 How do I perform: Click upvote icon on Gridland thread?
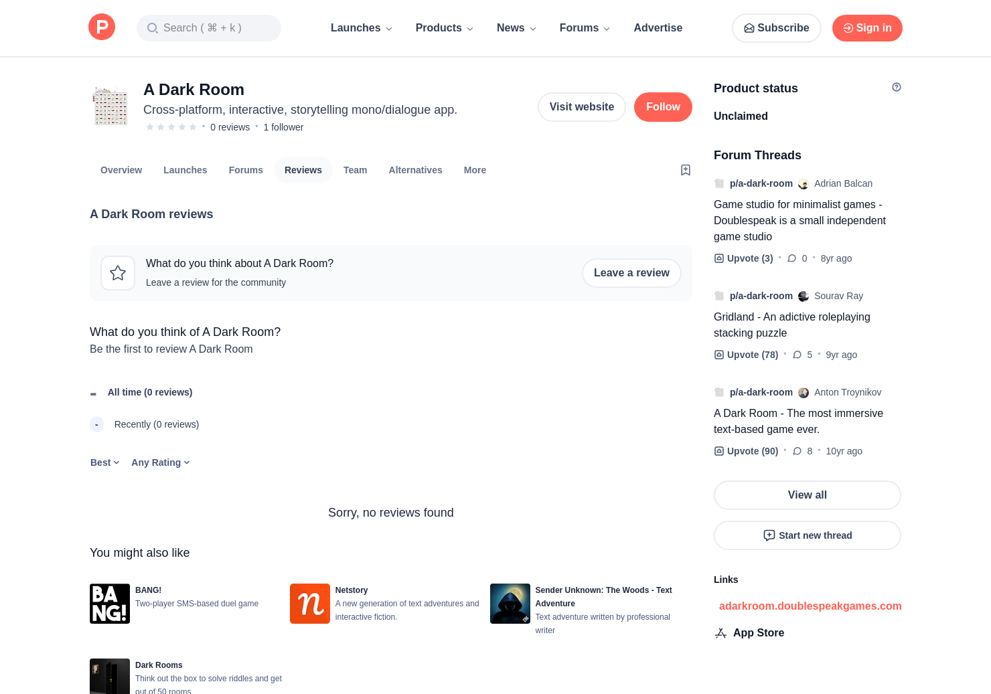tap(719, 355)
